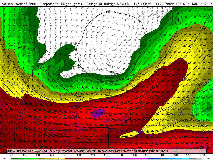Click the 140 value on the color scale
Image resolution: width=213 pixels, height=160 pixels.
point(161,155)
